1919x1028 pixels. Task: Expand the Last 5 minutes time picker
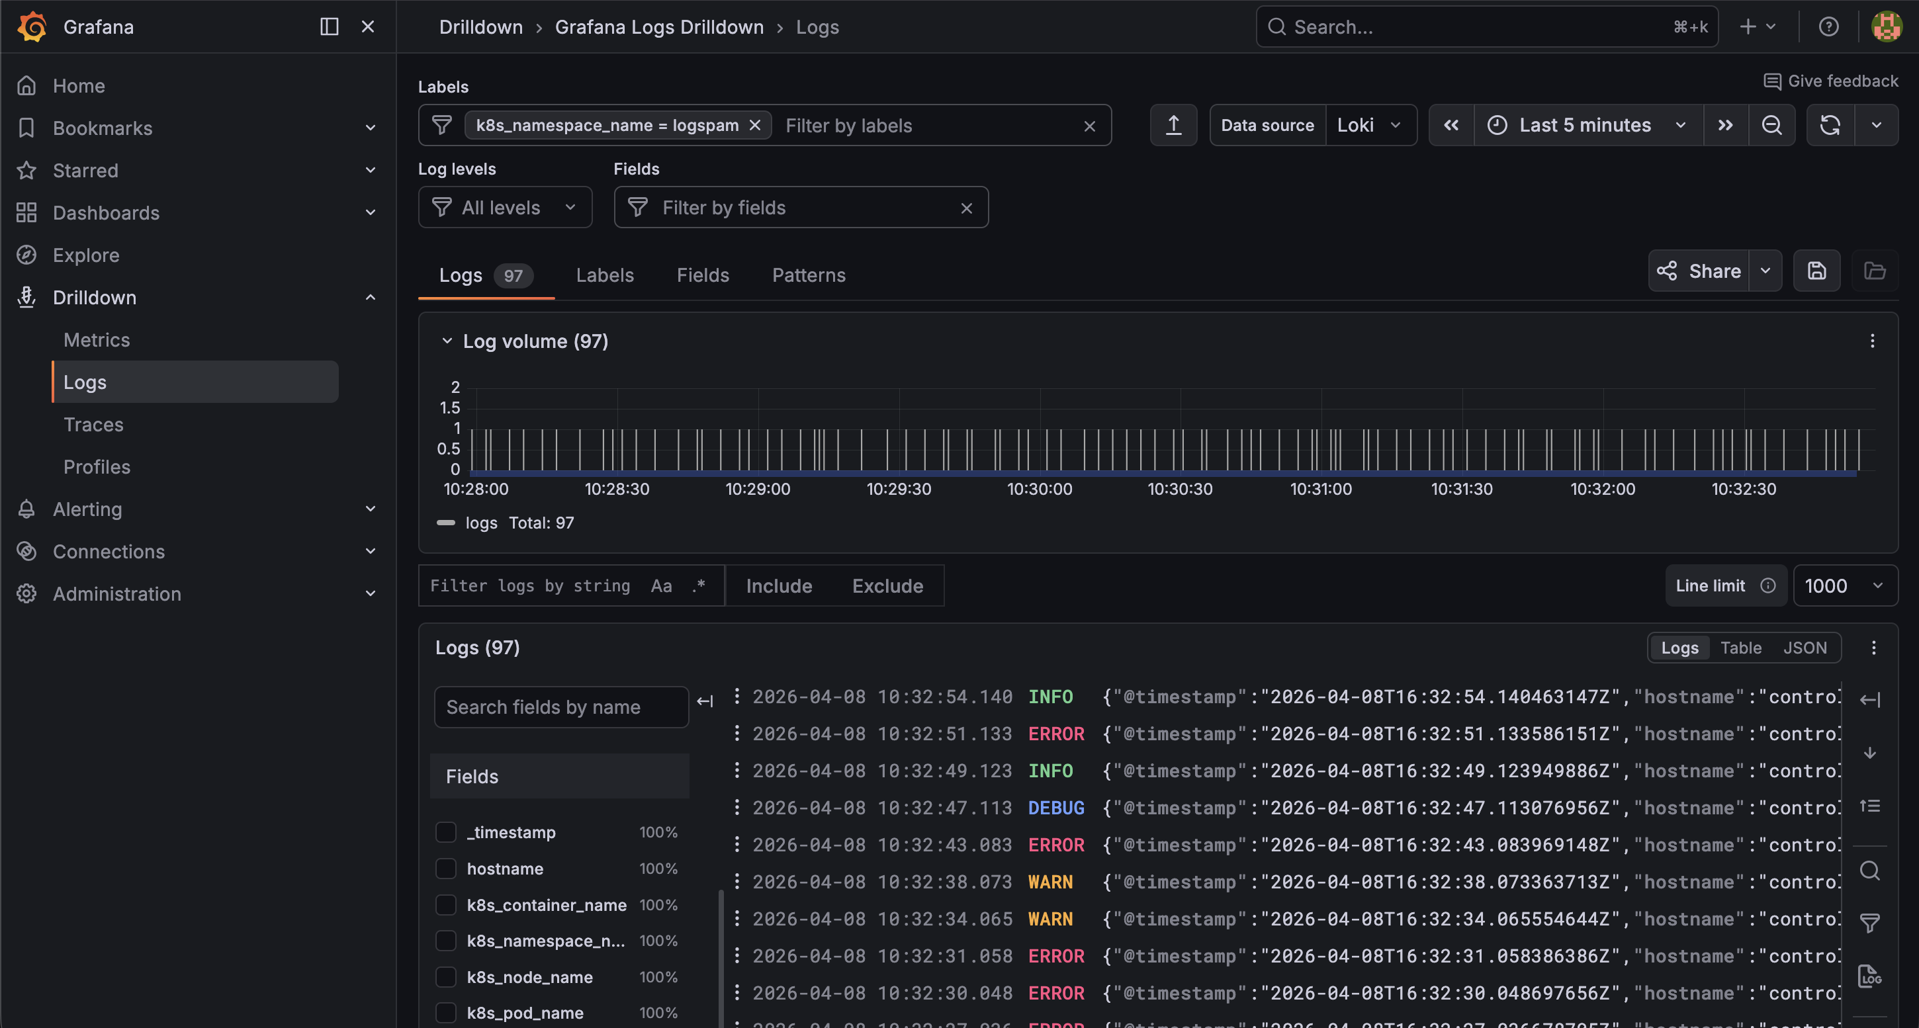[1587, 125]
